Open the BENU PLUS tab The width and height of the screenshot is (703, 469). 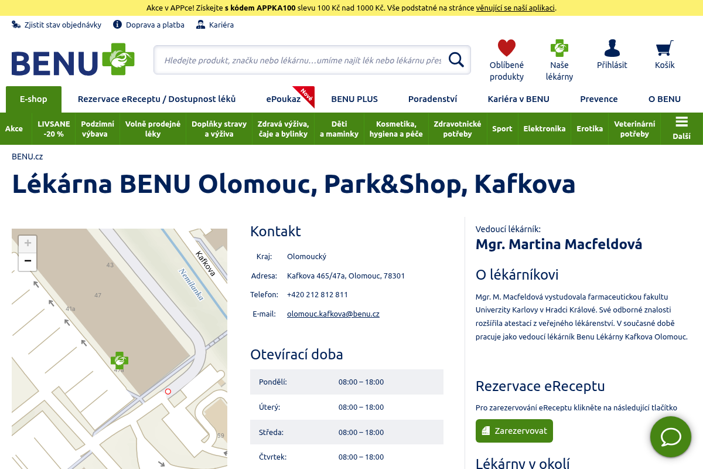(354, 99)
